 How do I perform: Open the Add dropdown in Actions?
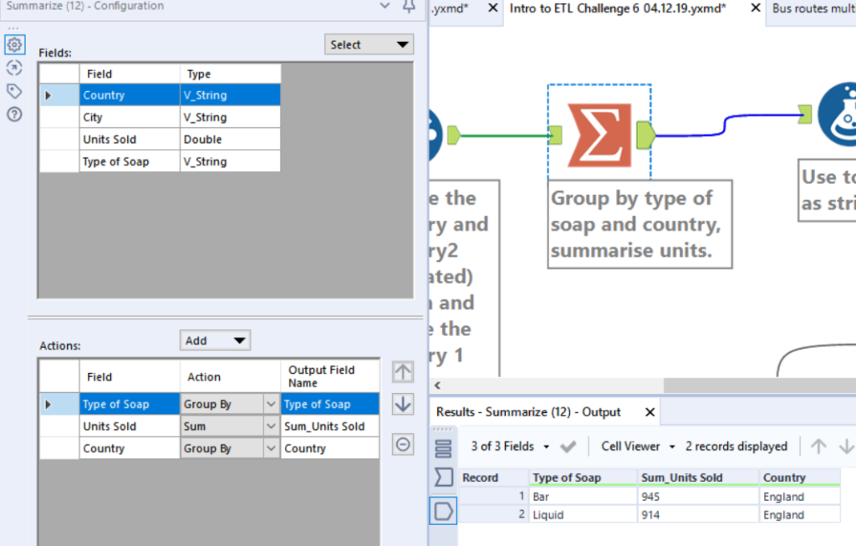215,340
